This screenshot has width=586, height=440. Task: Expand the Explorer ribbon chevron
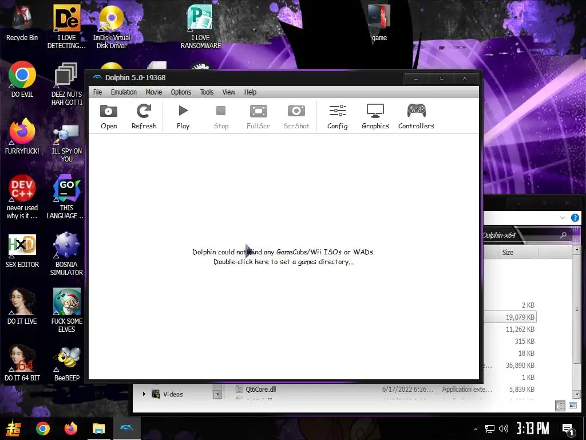coord(562,218)
